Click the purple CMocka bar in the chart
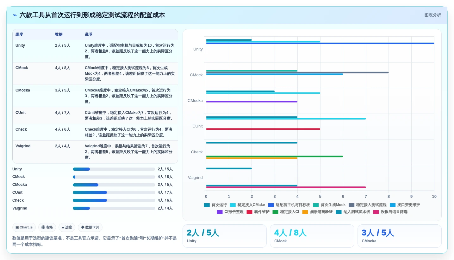The image size is (454, 260). click(252, 102)
